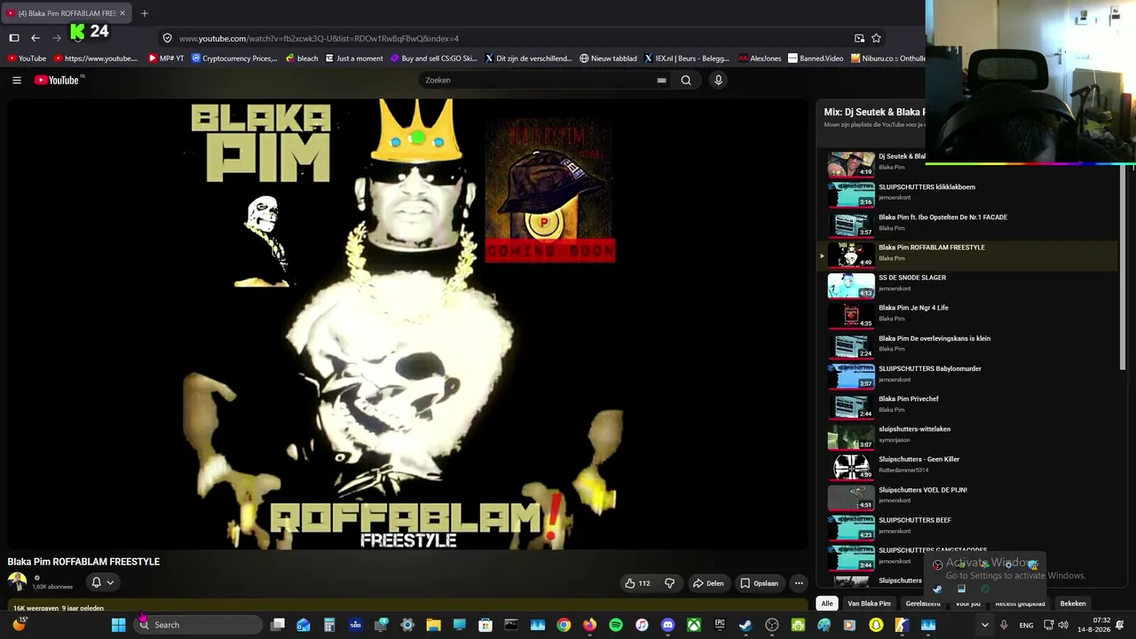Toggle the browser sidebar panel icon
Image resolution: width=1136 pixels, height=639 pixels.
pyautogui.click(x=14, y=38)
